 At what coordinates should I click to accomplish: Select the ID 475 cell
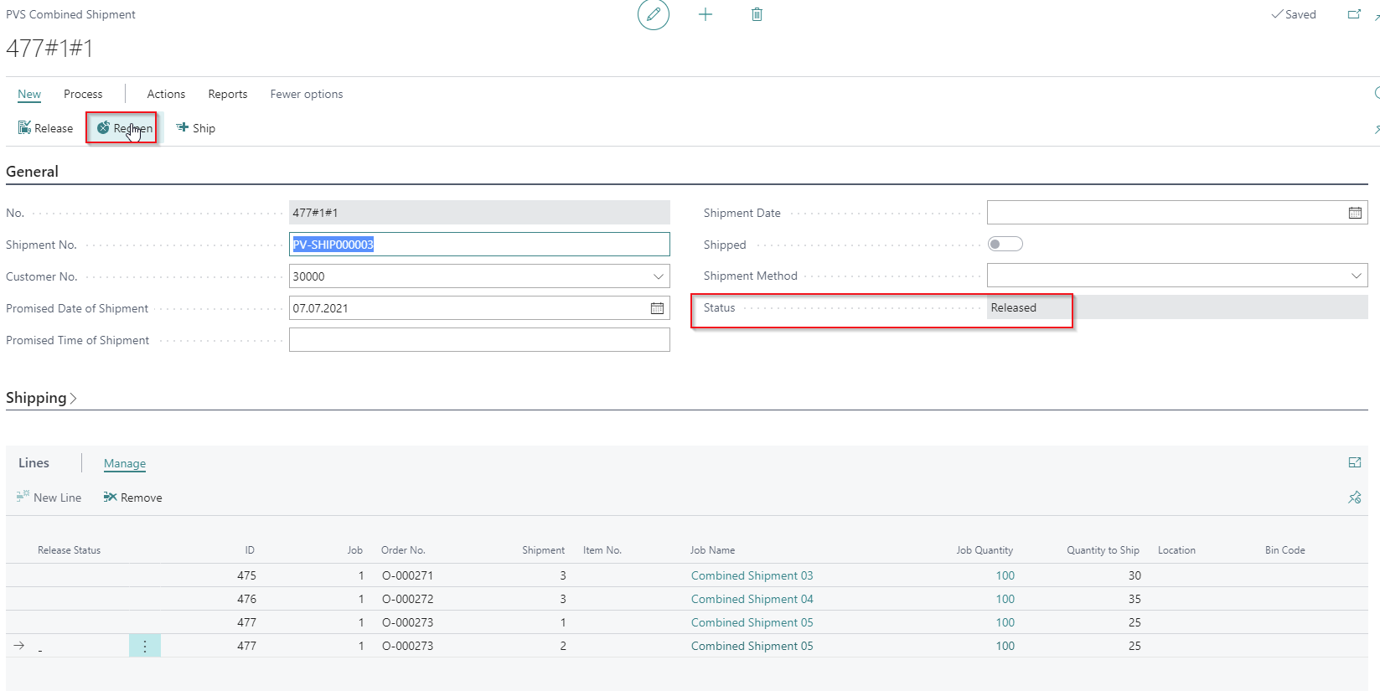[246, 575]
